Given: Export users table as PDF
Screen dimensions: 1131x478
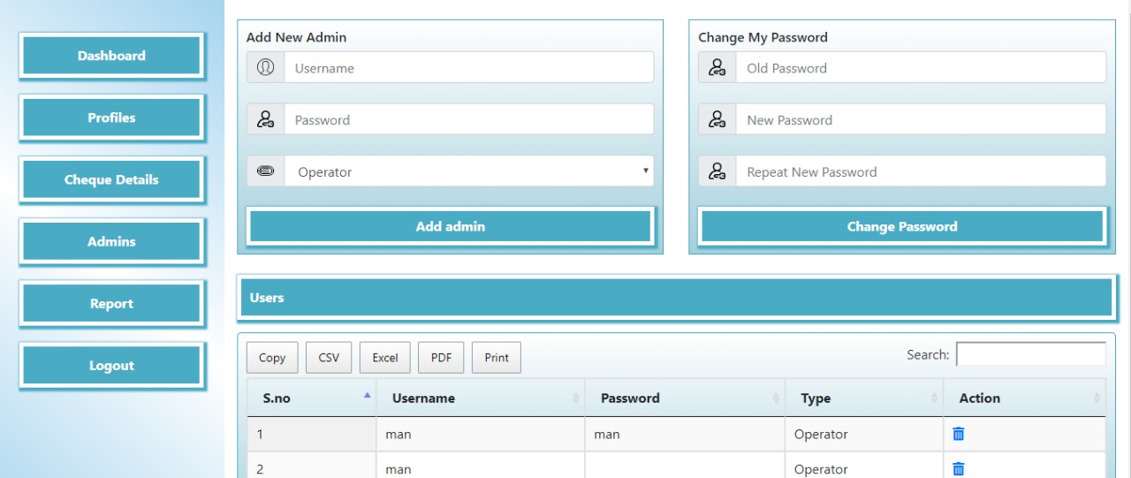Looking at the screenshot, I should pyautogui.click(x=441, y=358).
